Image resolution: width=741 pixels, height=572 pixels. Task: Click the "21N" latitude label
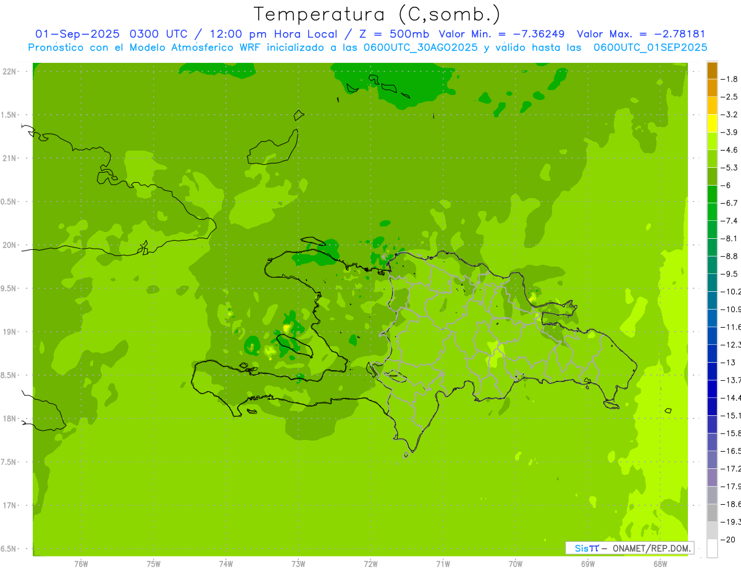click(9, 159)
